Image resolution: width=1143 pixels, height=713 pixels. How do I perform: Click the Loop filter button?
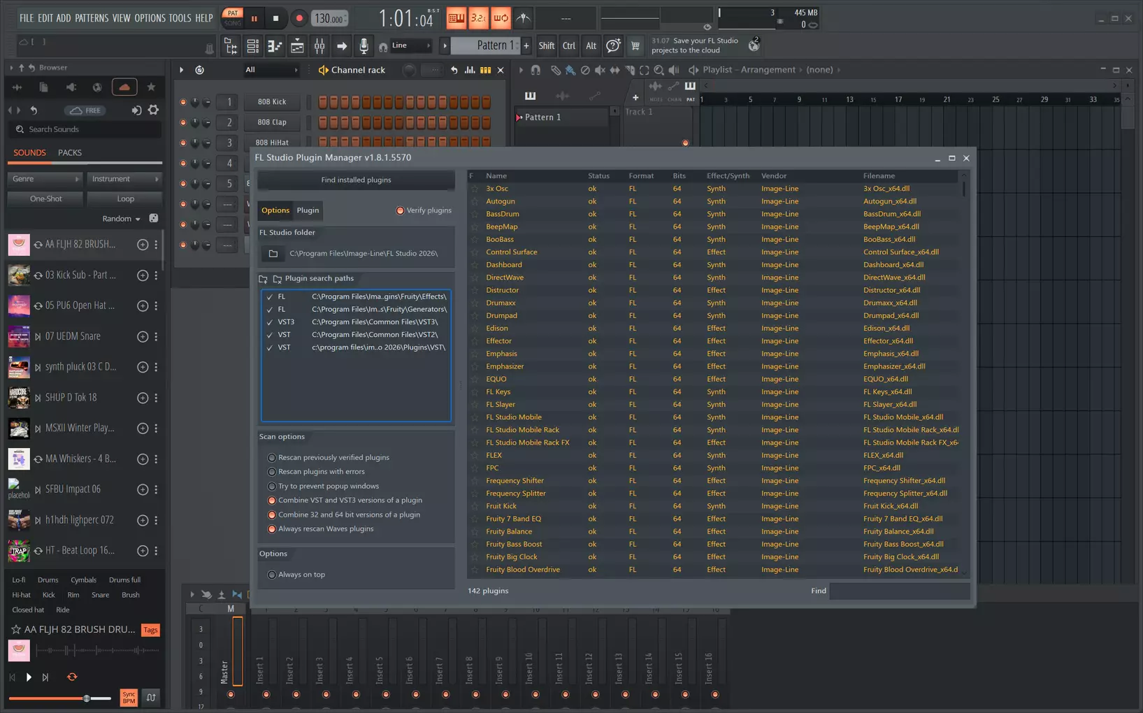(126, 199)
